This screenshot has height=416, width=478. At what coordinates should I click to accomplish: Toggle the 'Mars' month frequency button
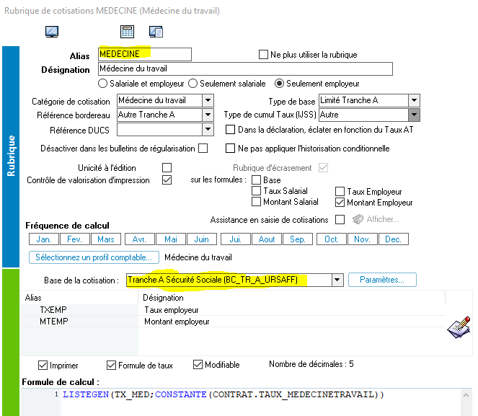[105, 239]
